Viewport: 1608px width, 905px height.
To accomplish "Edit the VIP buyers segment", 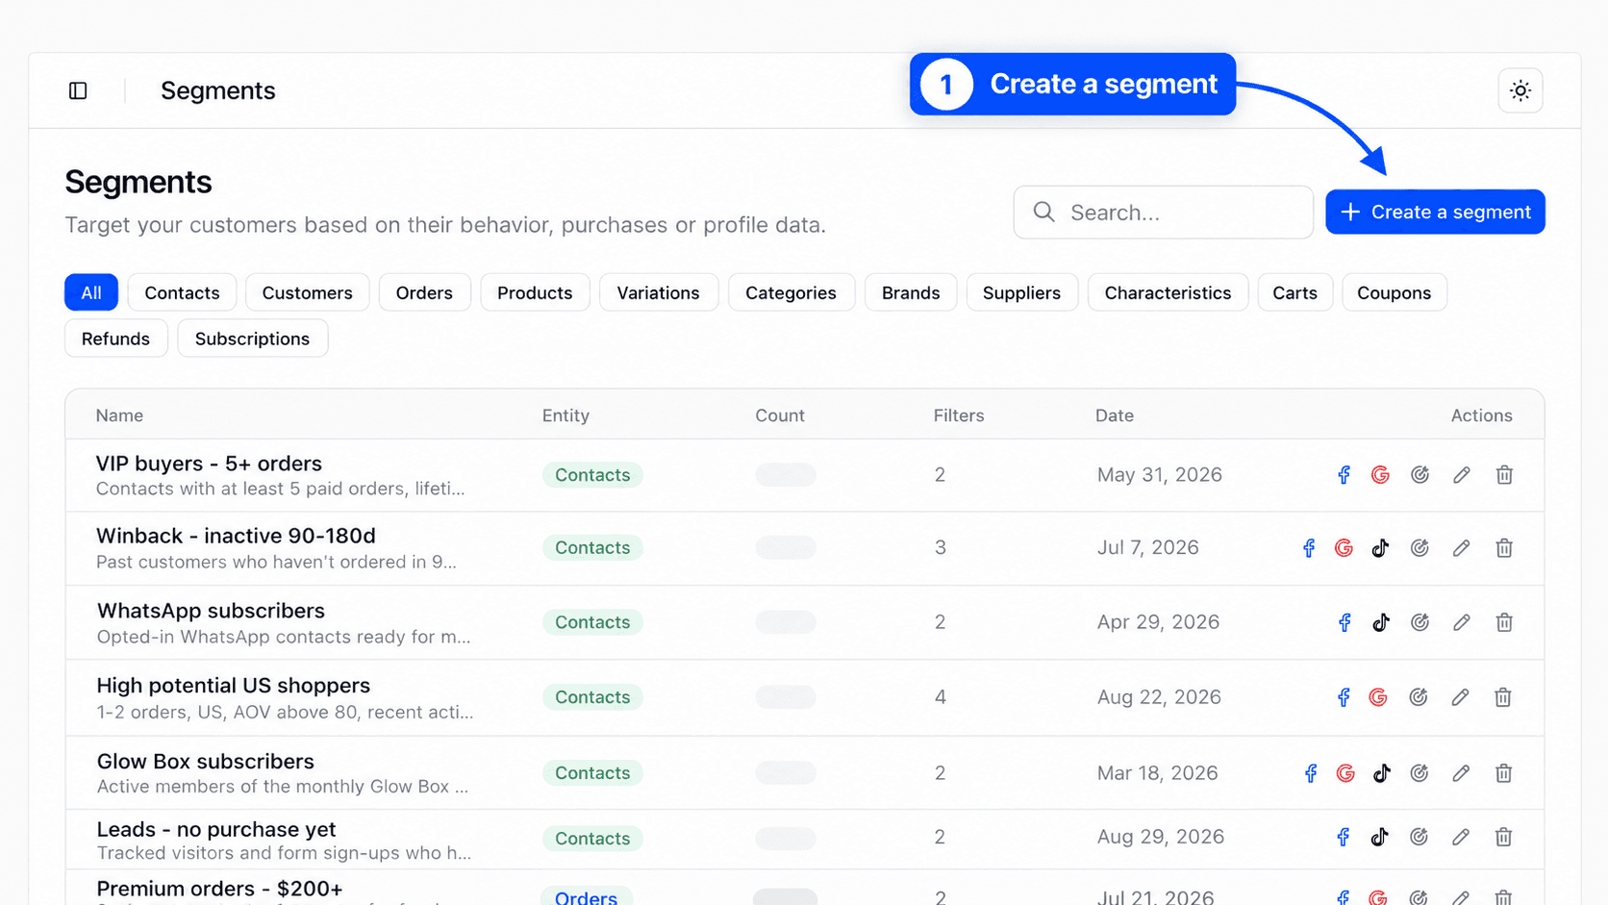I will [1462, 475].
